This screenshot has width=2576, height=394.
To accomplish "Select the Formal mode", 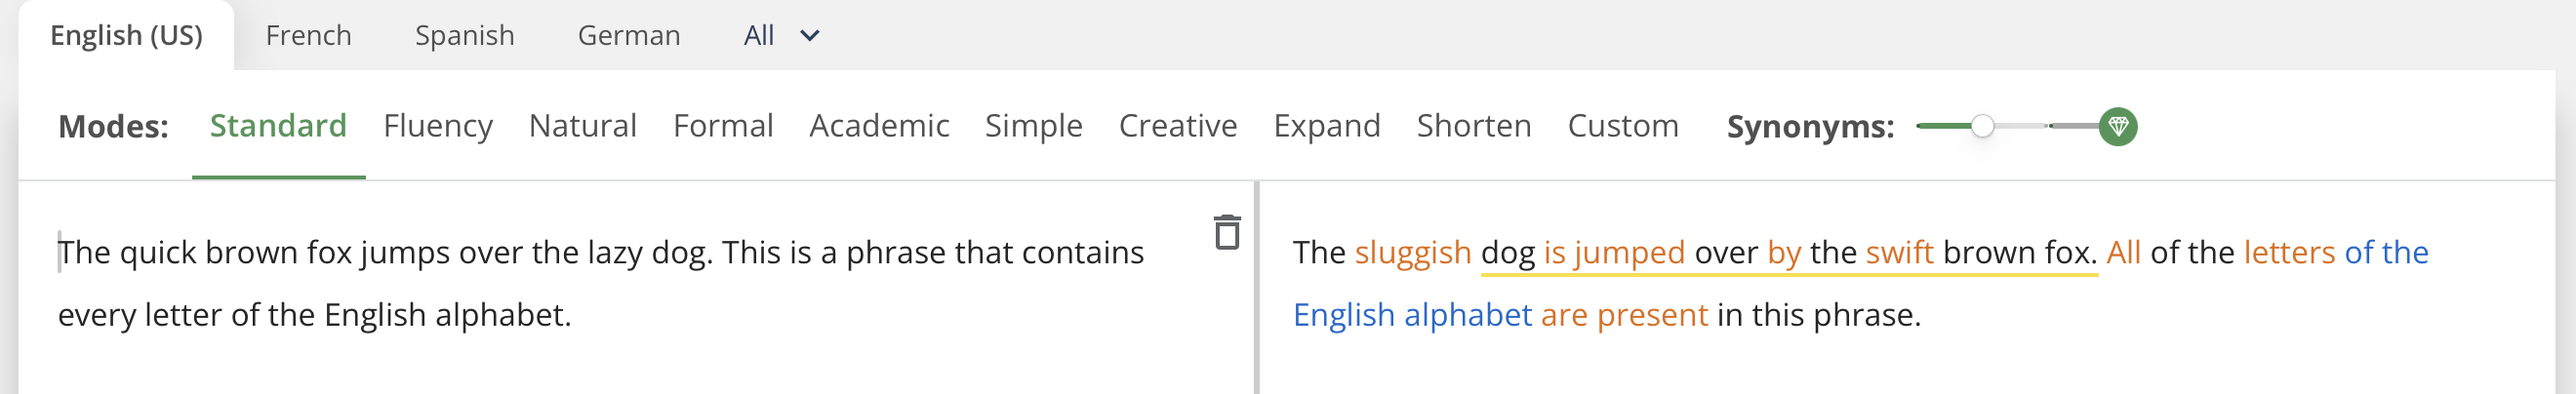I will point(722,127).
